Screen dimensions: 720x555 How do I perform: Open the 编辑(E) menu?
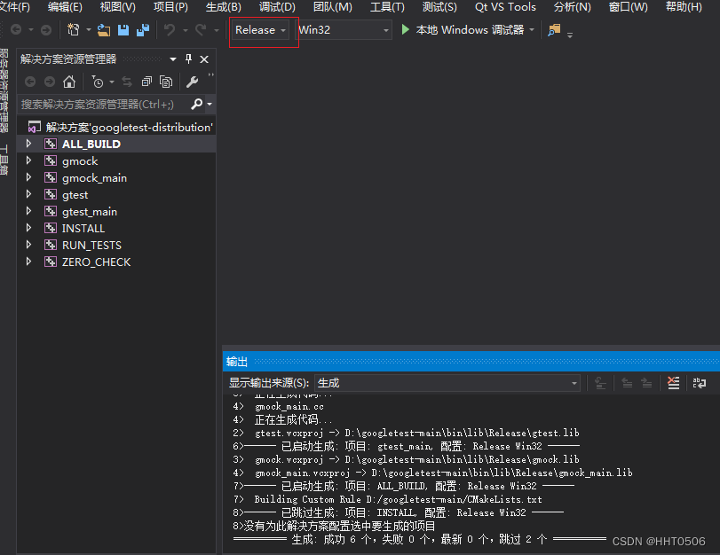(x=65, y=7)
